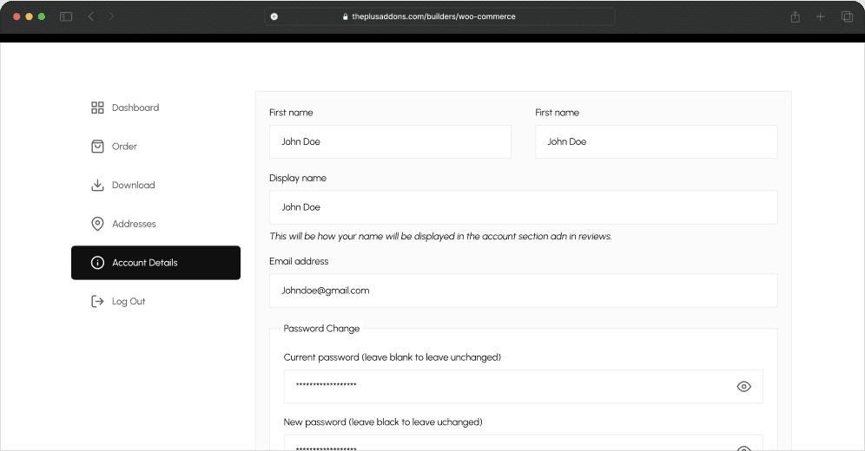The image size is (865, 451).
Task: Select the Addresses menu item
Action: (x=134, y=224)
